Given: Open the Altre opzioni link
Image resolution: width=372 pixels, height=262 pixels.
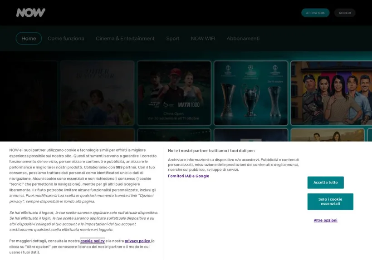Looking at the screenshot, I should pyautogui.click(x=326, y=220).
